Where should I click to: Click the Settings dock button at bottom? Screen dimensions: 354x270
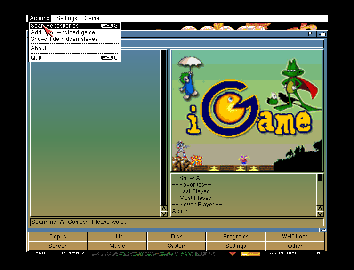click(x=236, y=246)
